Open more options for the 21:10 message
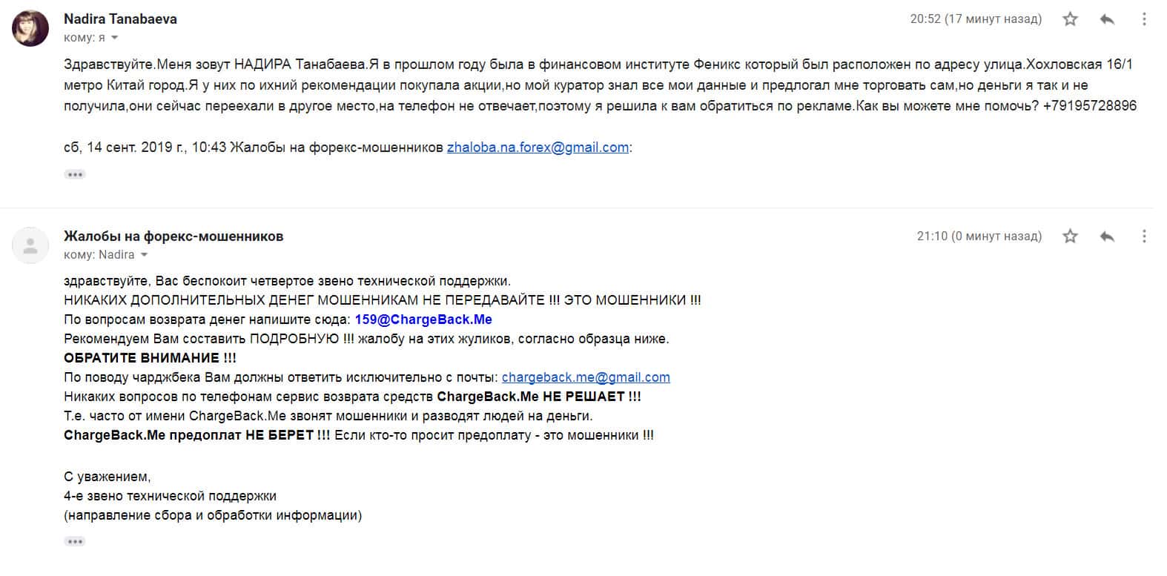 click(1144, 236)
